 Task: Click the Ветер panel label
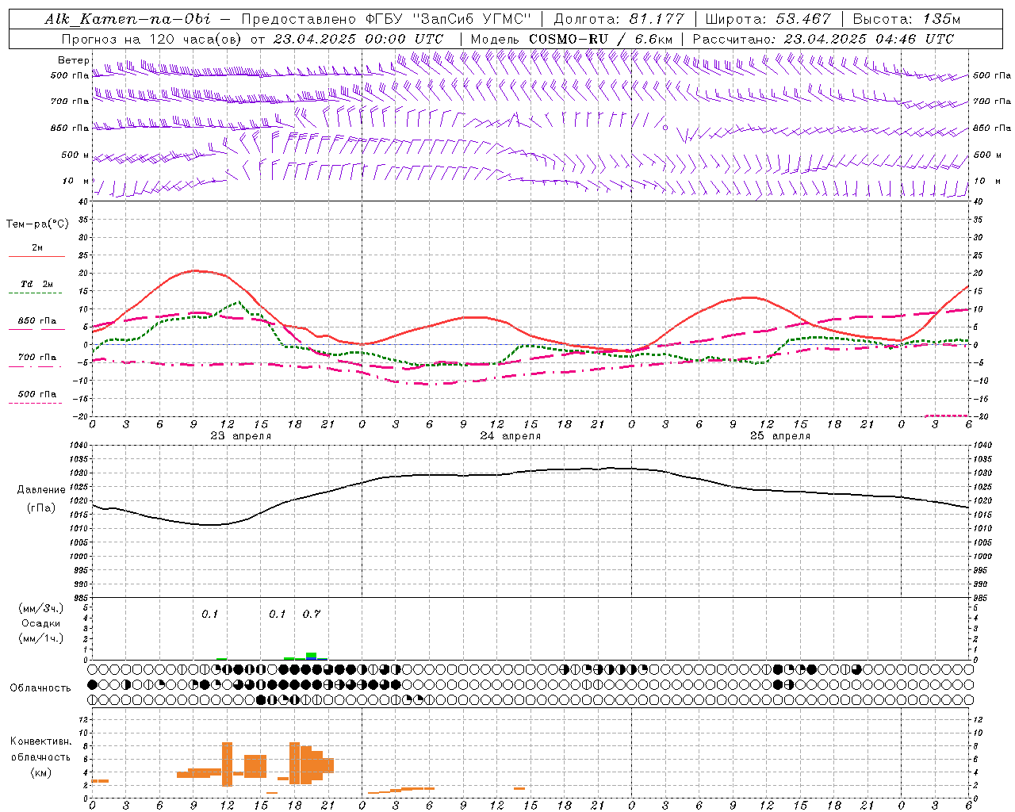click(x=74, y=60)
